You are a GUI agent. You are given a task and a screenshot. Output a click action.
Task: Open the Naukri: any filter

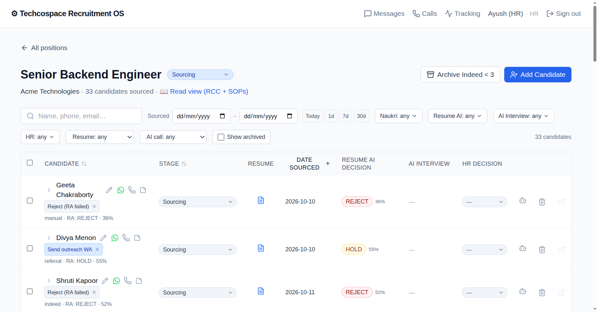pyautogui.click(x=398, y=116)
